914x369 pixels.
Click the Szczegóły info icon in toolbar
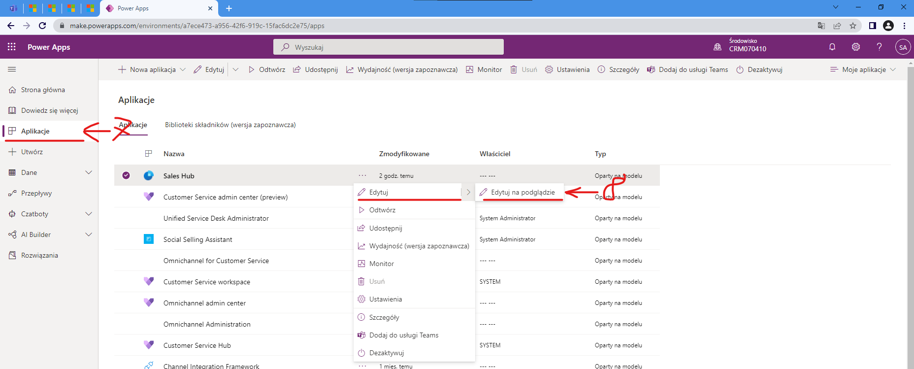click(601, 69)
